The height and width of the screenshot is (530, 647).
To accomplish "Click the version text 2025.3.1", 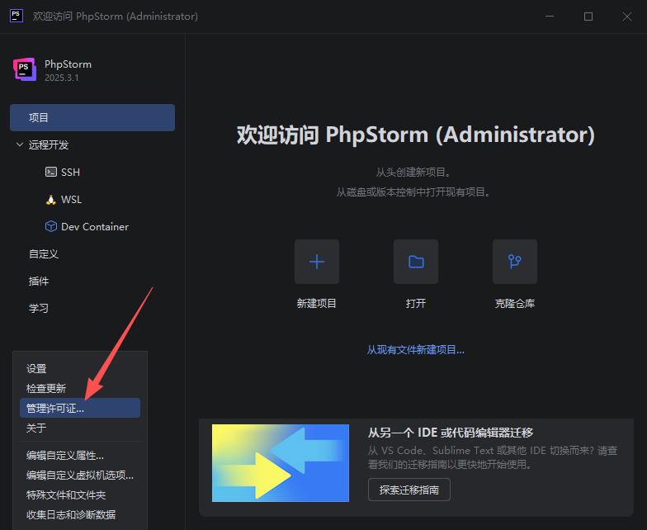I will [61, 78].
